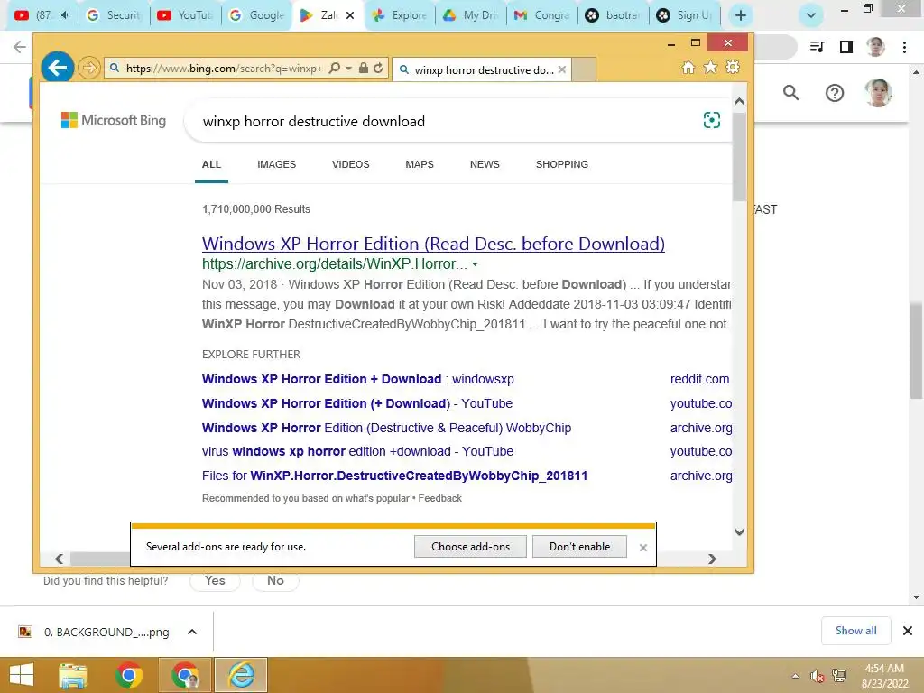The image size is (924, 693).
Task: Click the refresh icon in IE address bar
Action: coord(378,68)
